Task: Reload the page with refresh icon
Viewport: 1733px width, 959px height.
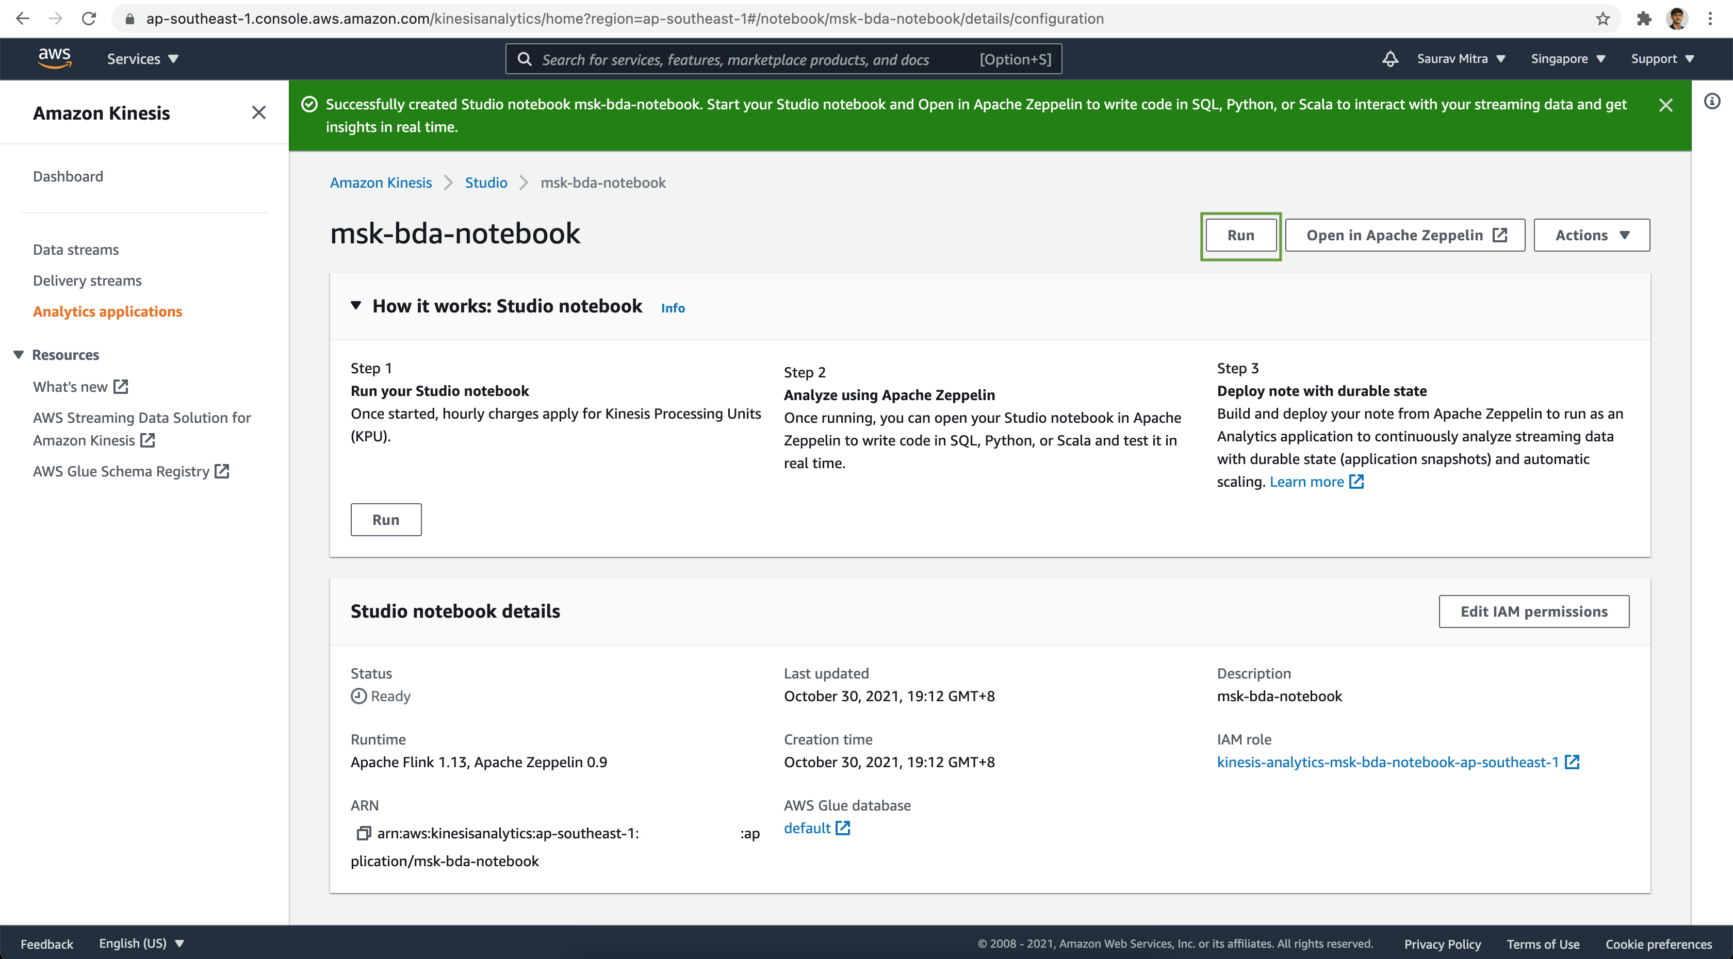Action: coord(89,18)
